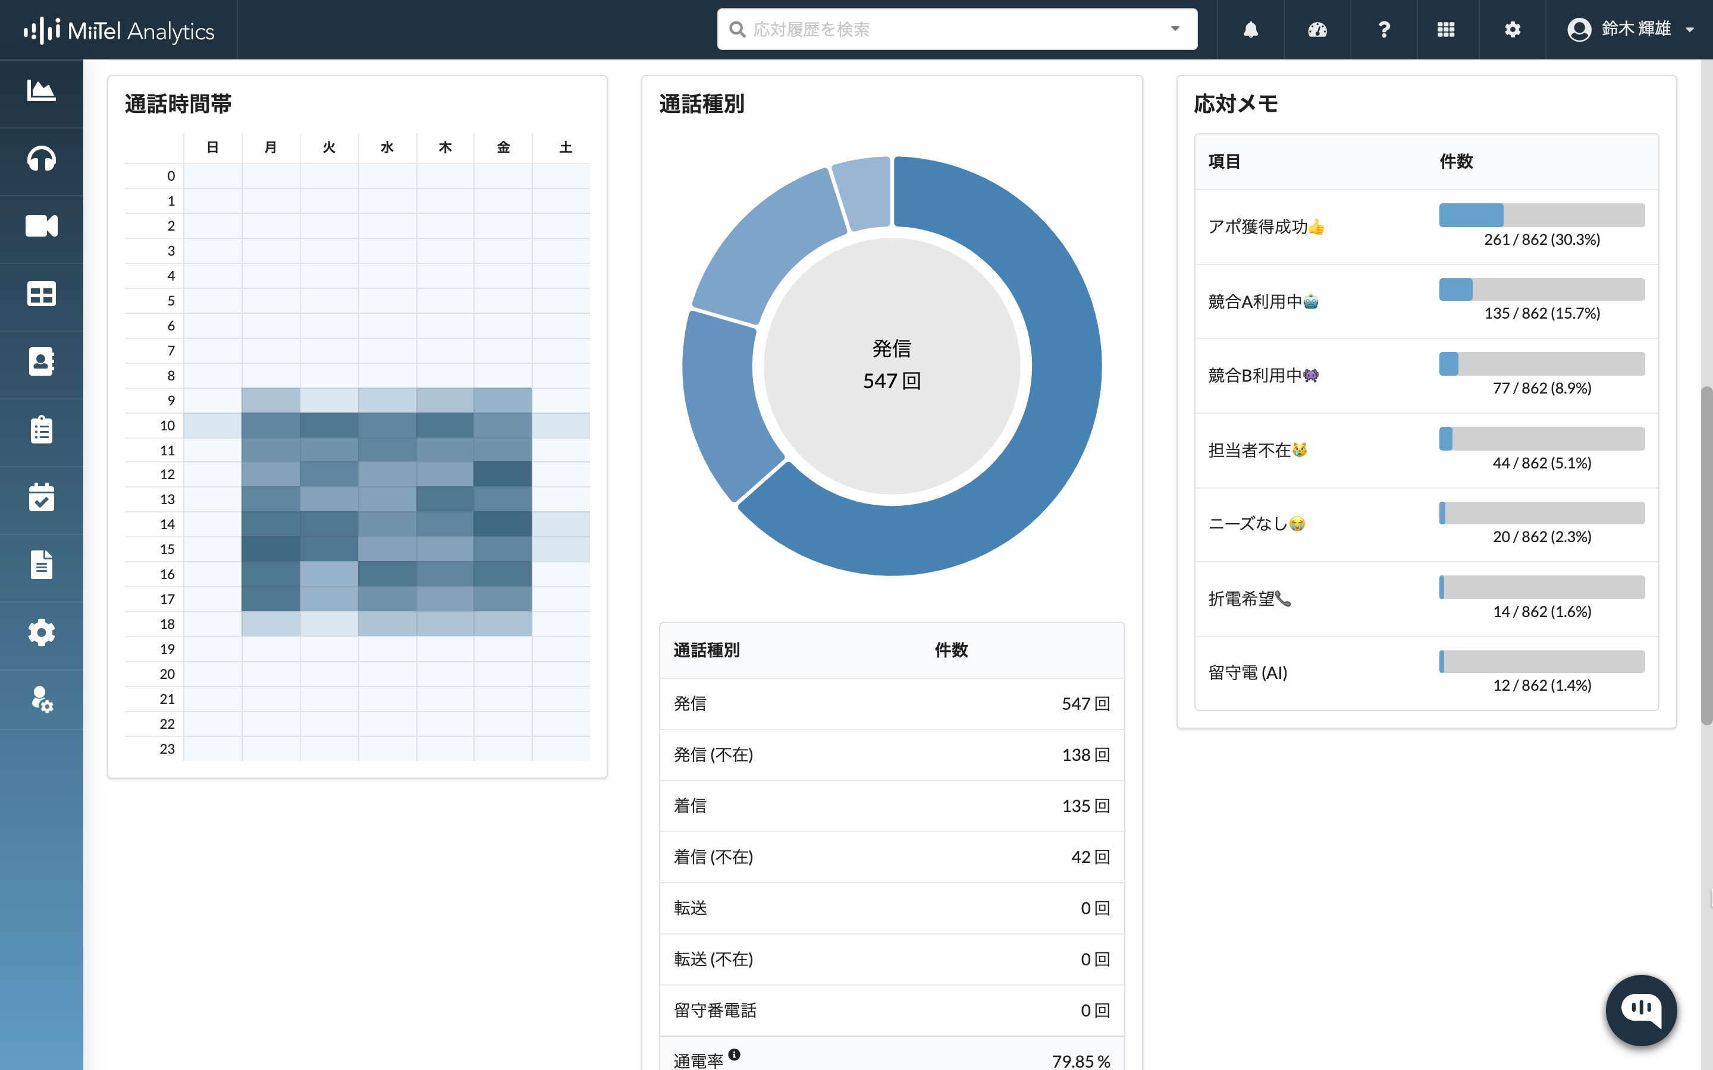The height and width of the screenshot is (1070, 1713).
Task: Click the 競合A利用中 memo label
Action: [1263, 301]
